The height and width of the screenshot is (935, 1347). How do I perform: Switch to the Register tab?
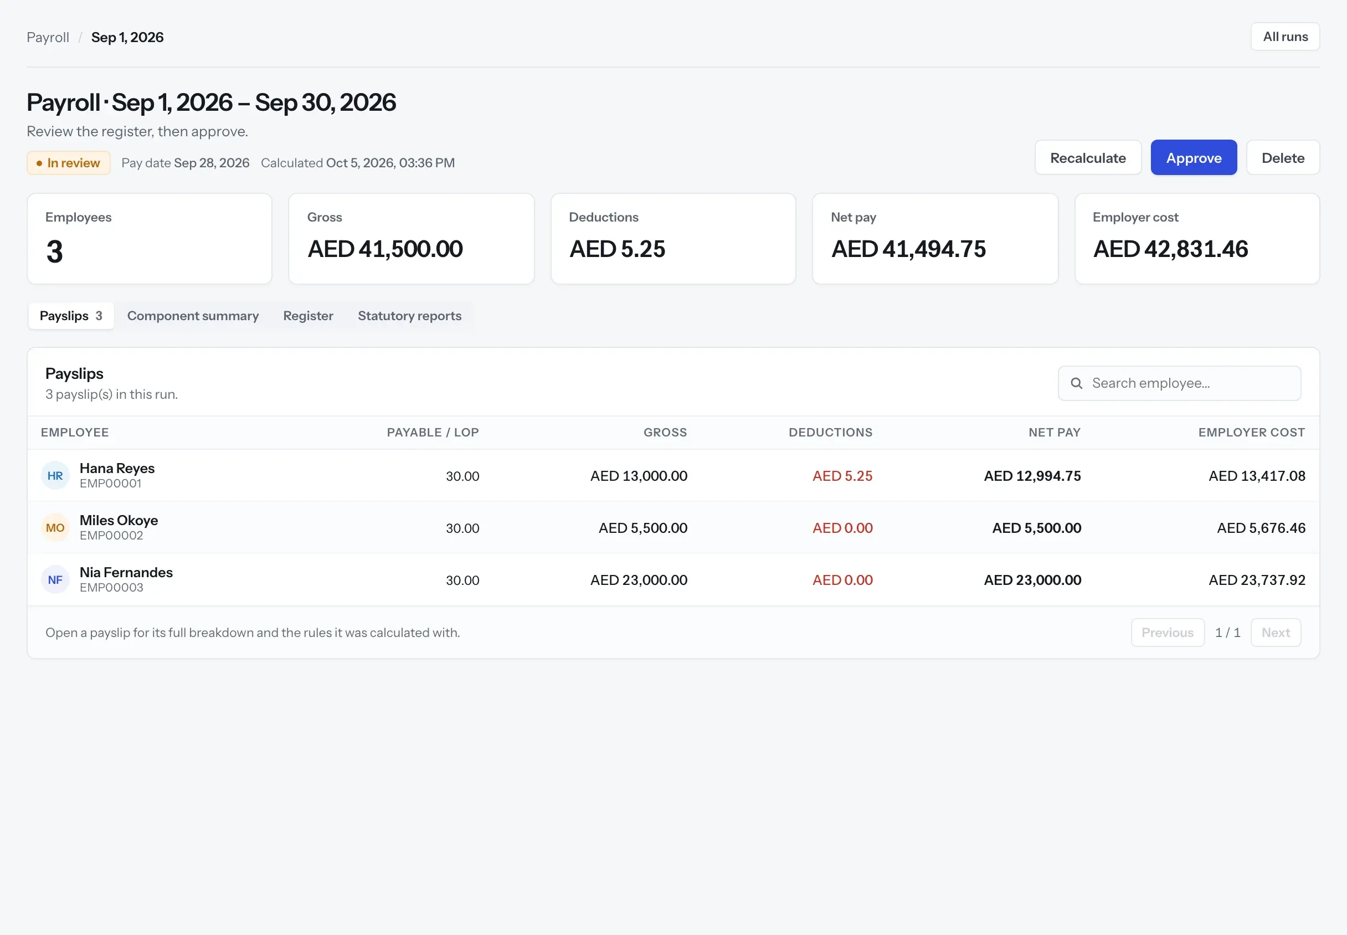308,316
